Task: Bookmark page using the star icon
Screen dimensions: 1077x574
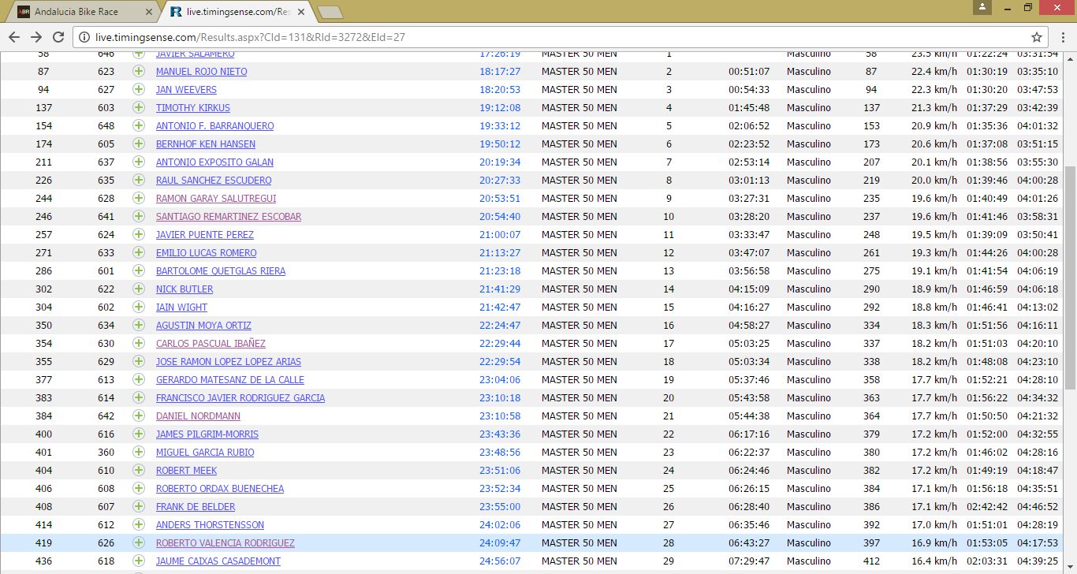Action: pyautogui.click(x=1037, y=37)
